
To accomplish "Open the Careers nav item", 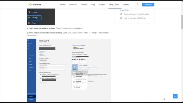I will [102, 5].
